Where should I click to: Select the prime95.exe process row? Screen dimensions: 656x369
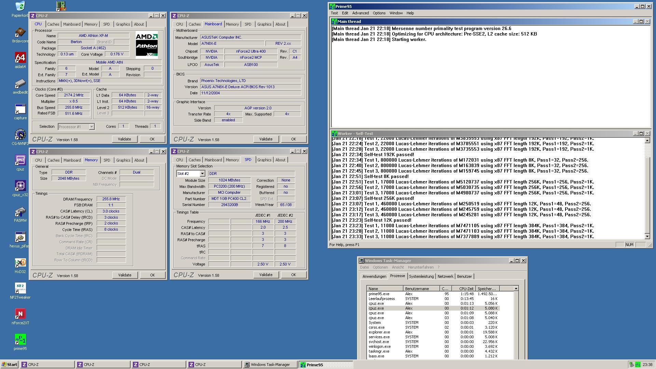click(x=433, y=294)
